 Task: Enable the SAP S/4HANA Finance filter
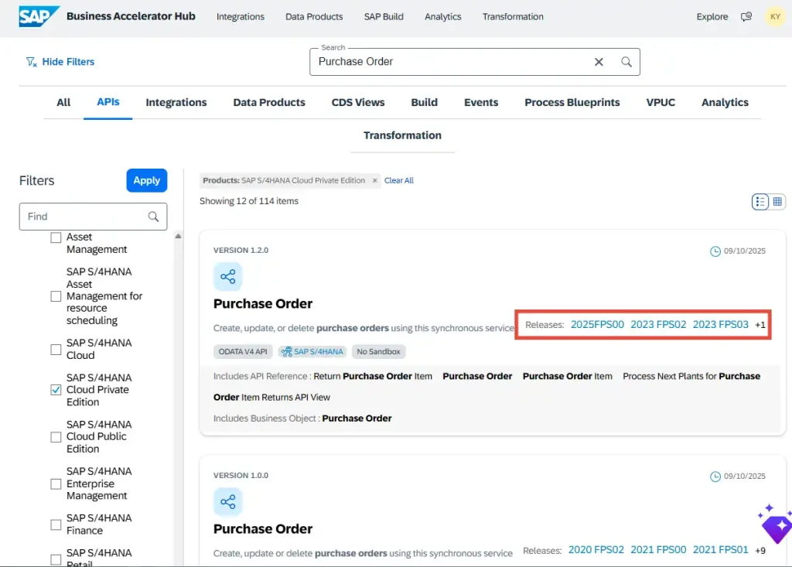pos(55,524)
